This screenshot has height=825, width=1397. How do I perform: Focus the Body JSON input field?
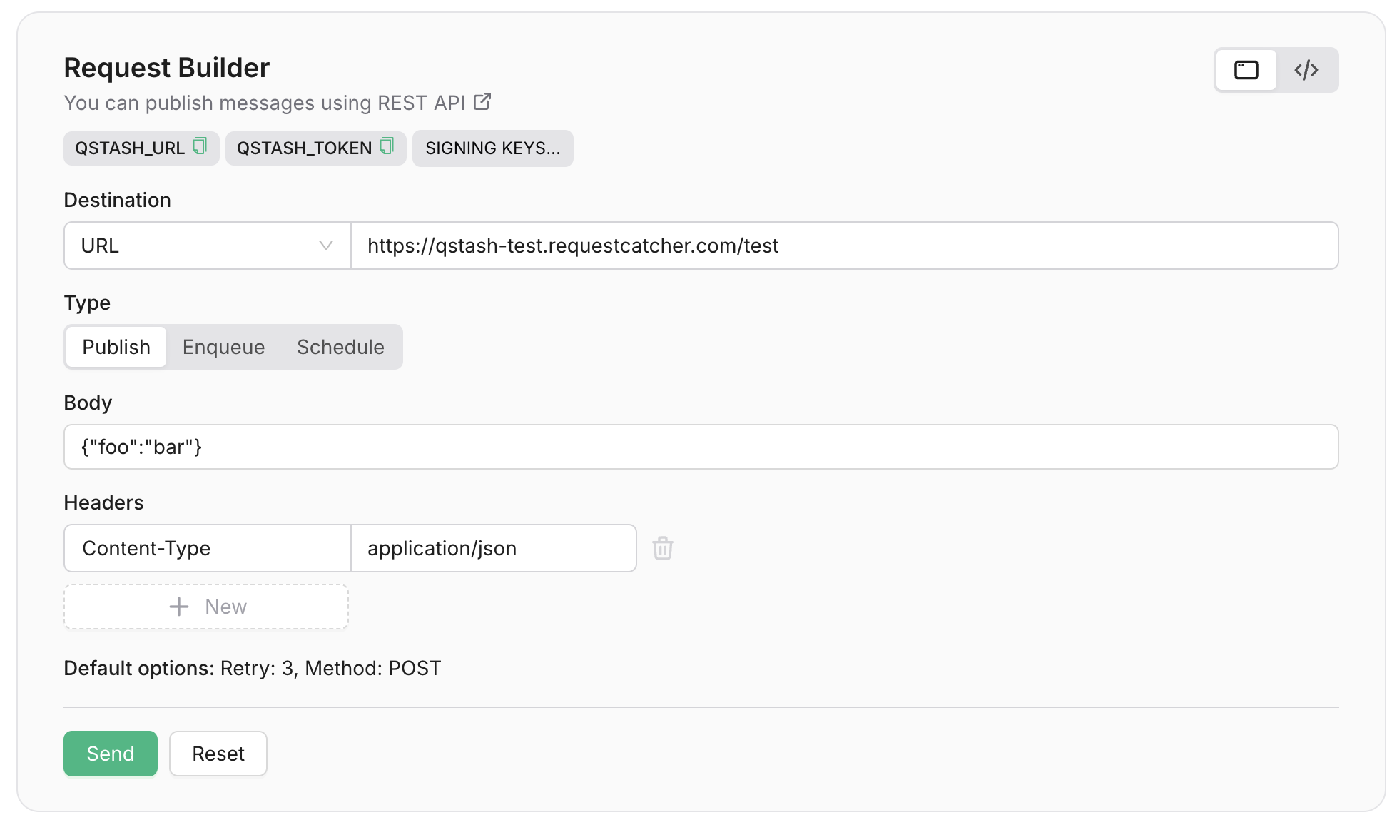coord(699,447)
